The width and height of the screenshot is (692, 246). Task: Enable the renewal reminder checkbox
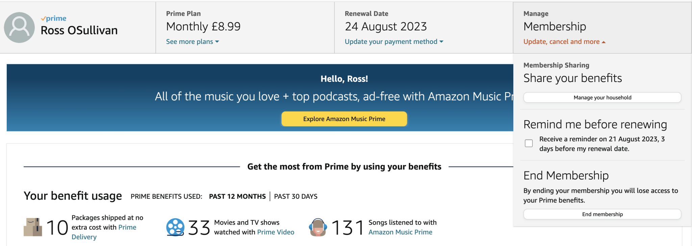point(529,143)
